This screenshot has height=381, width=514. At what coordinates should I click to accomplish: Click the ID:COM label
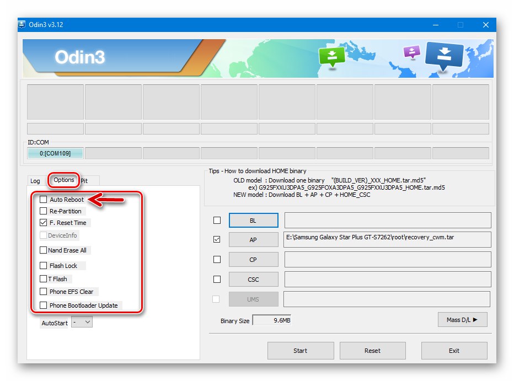pos(38,142)
